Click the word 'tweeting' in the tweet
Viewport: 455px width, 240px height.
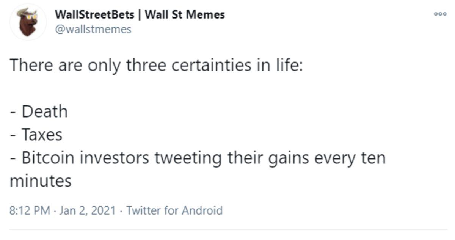188,158
